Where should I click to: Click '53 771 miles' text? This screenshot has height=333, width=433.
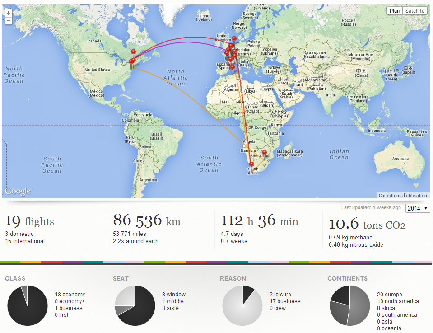coord(130,234)
